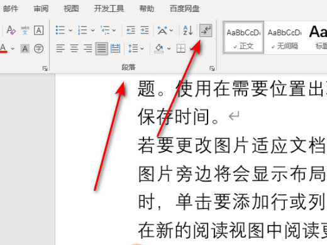Image resolution: width=327 pixels, height=245 pixels.
Task: Open font color dropdown arrow
Action: pyautogui.click(x=13, y=49)
